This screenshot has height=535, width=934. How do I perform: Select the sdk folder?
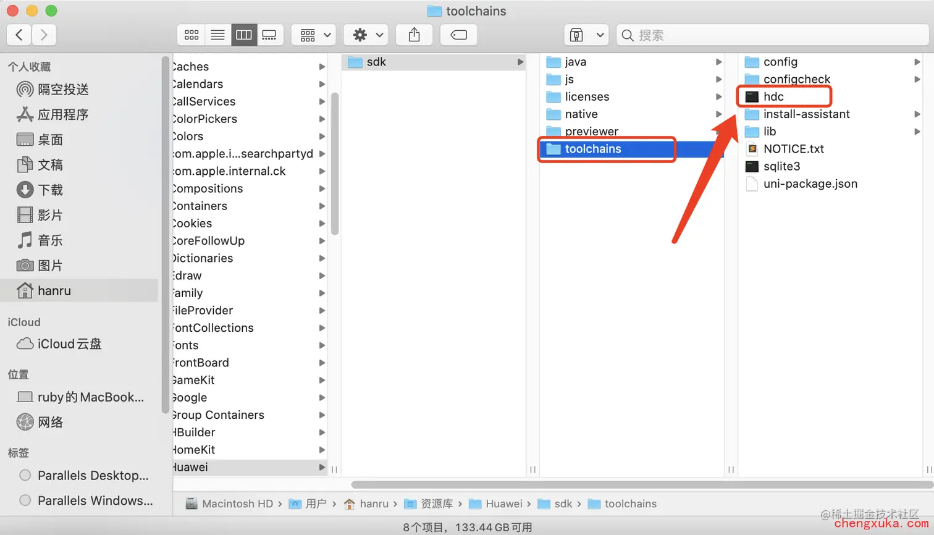434,62
